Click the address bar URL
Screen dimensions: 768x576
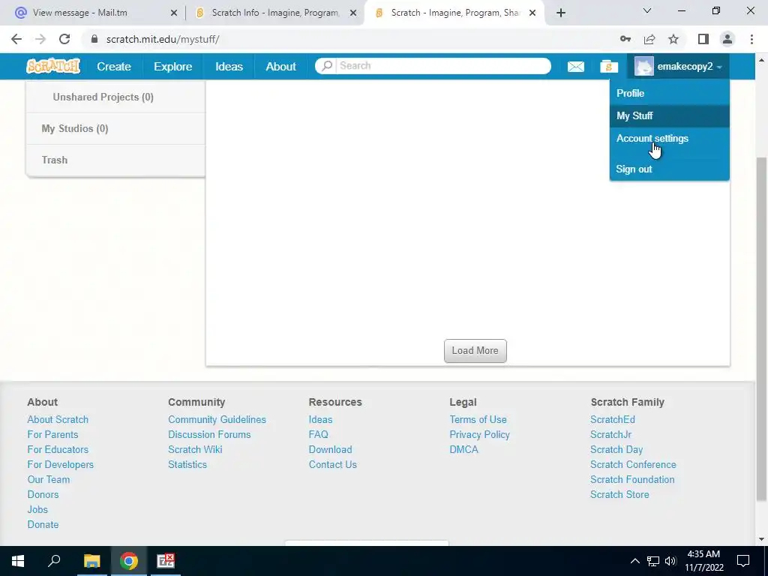tap(163, 39)
